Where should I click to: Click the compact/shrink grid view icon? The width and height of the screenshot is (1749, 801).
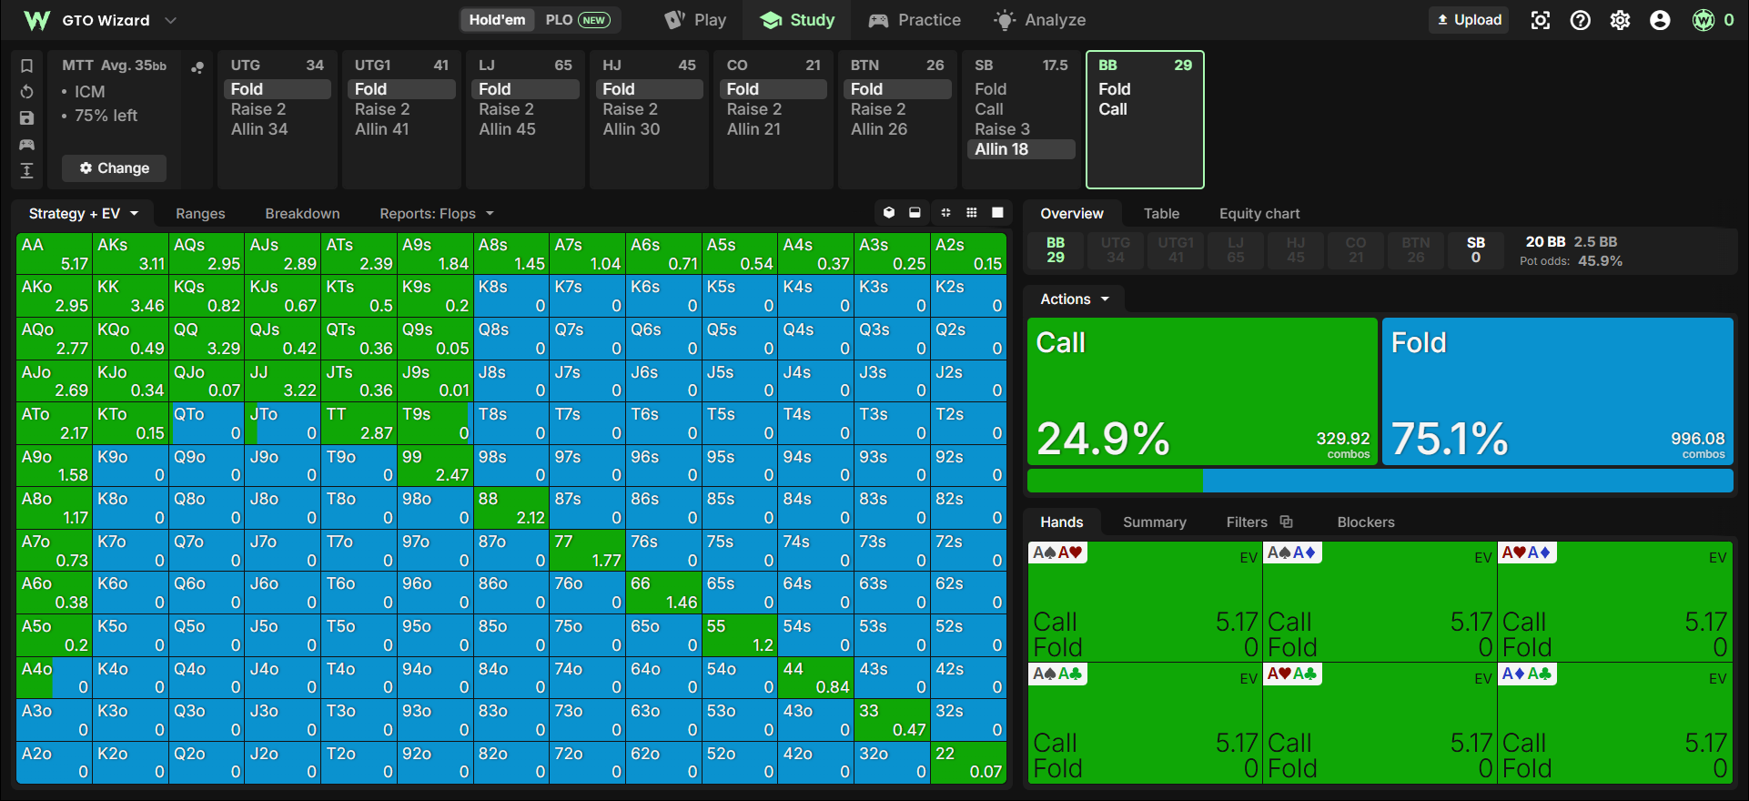point(945,213)
